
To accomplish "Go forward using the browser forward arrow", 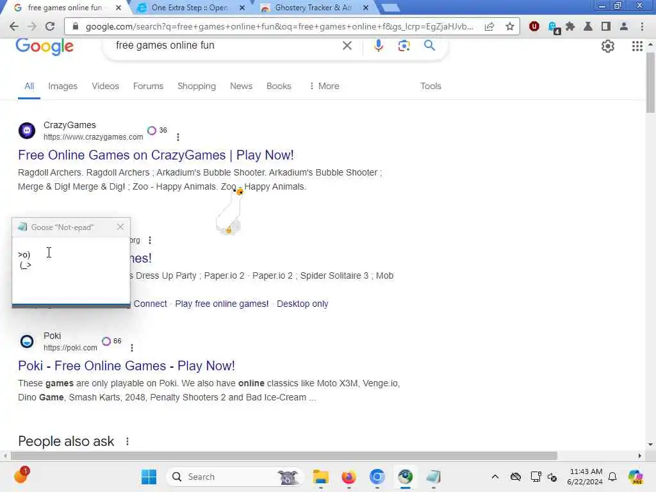I will (x=32, y=26).
